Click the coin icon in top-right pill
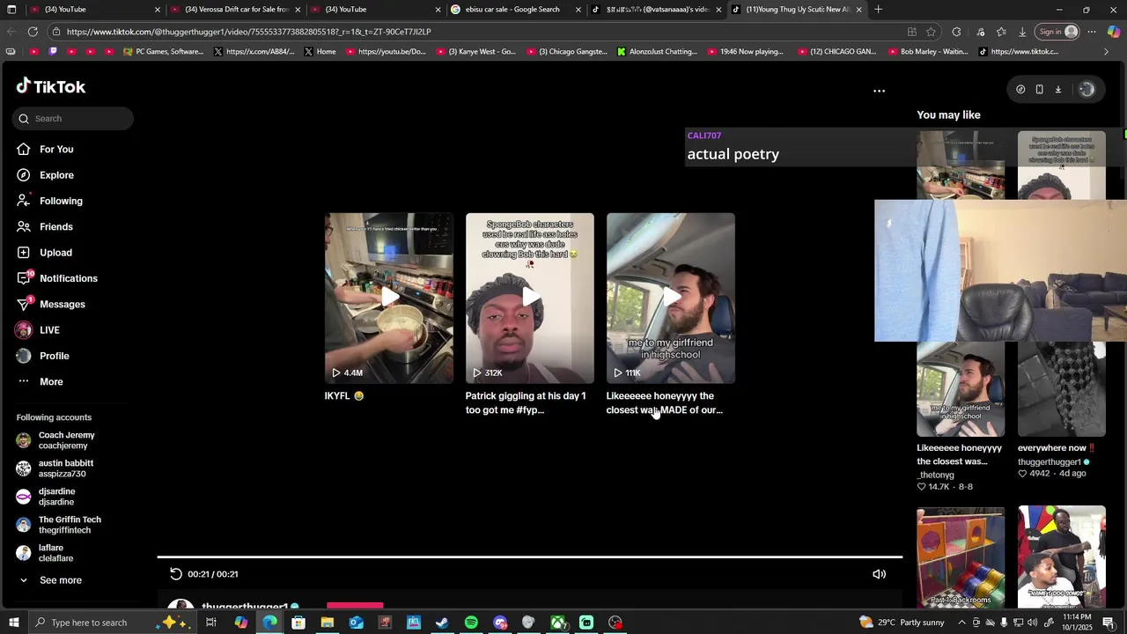The height and width of the screenshot is (634, 1127). tap(1020, 89)
